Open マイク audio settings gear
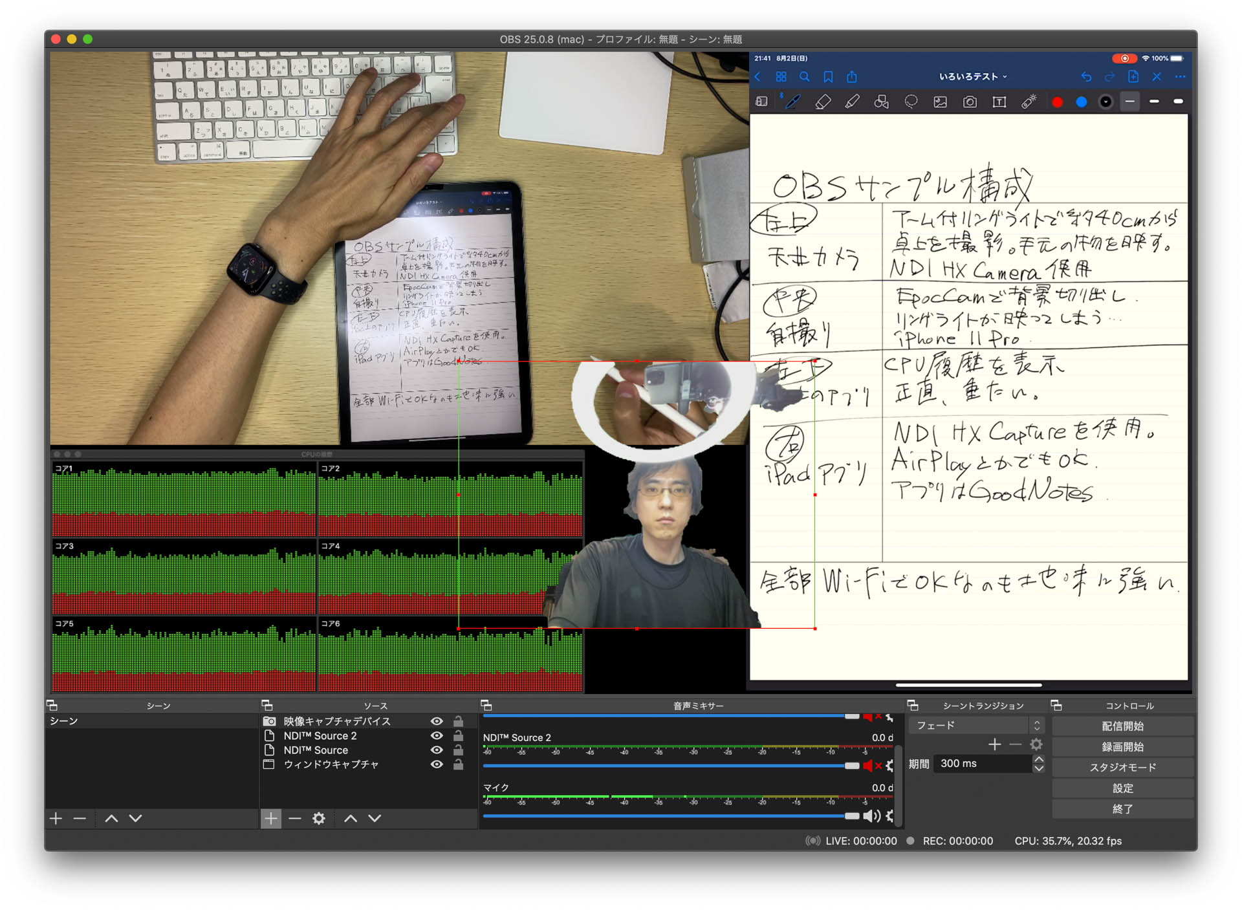This screenshot has height=910, width=1242. pyautogui.click(x=890, y=816)
